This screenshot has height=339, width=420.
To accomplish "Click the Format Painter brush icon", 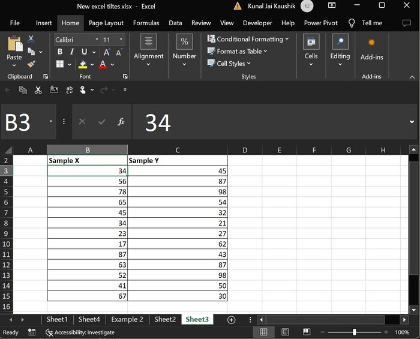I will 31,64.
